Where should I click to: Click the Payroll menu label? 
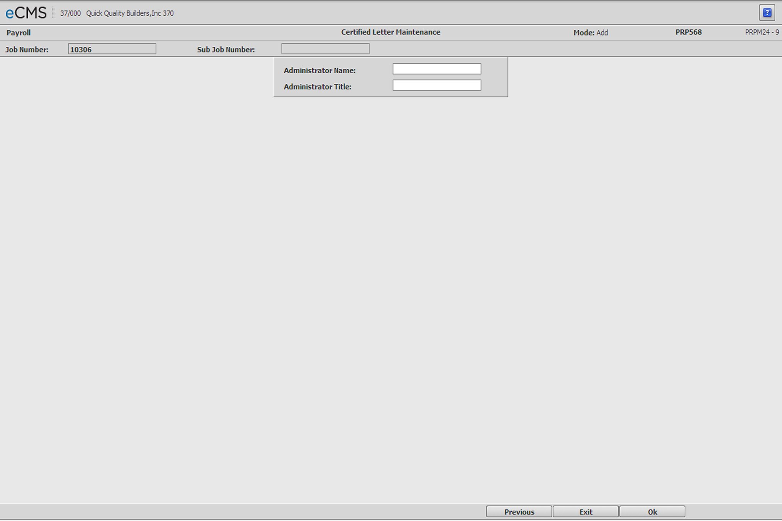(x=18, y=32)
